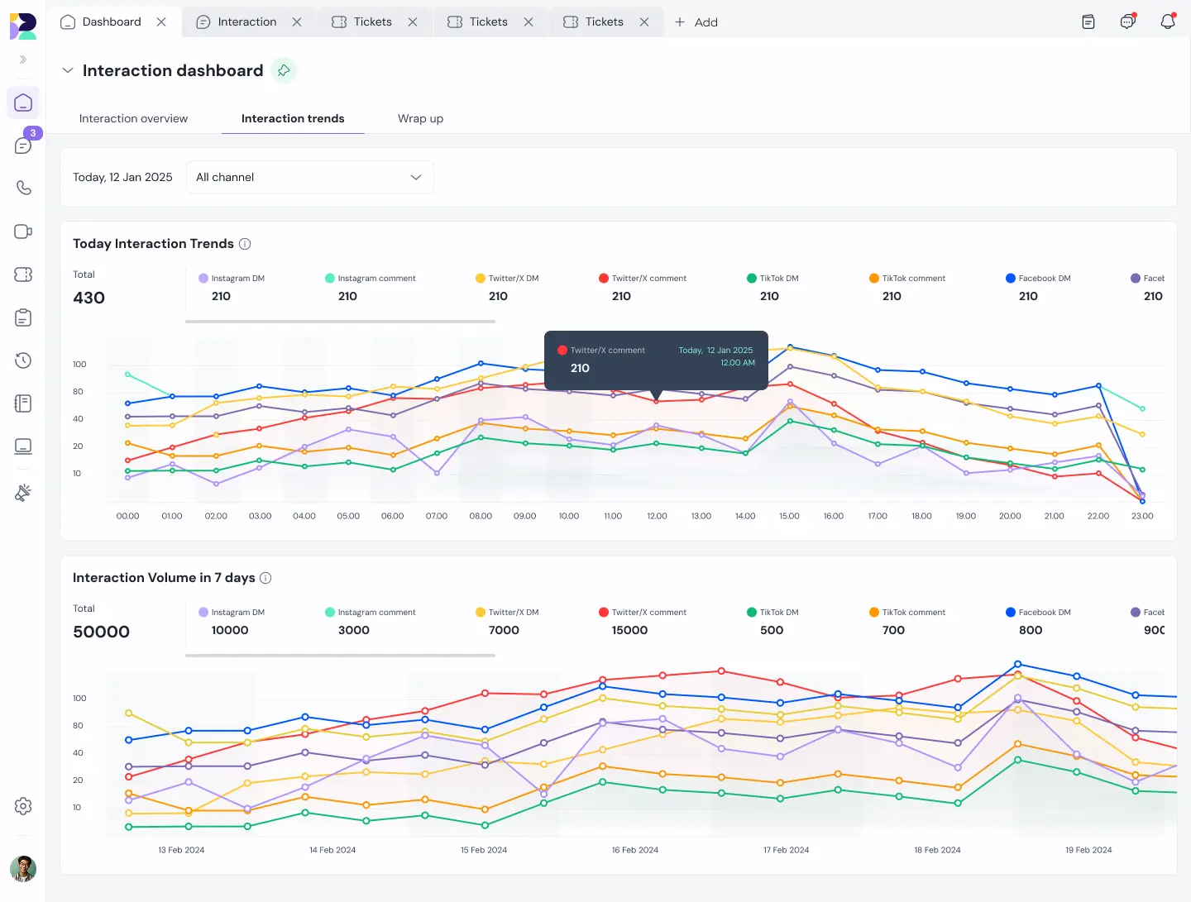This screenshot has width=1191, height=902.
Task: Click the notification bell icon
Action: coord(1167,21)
